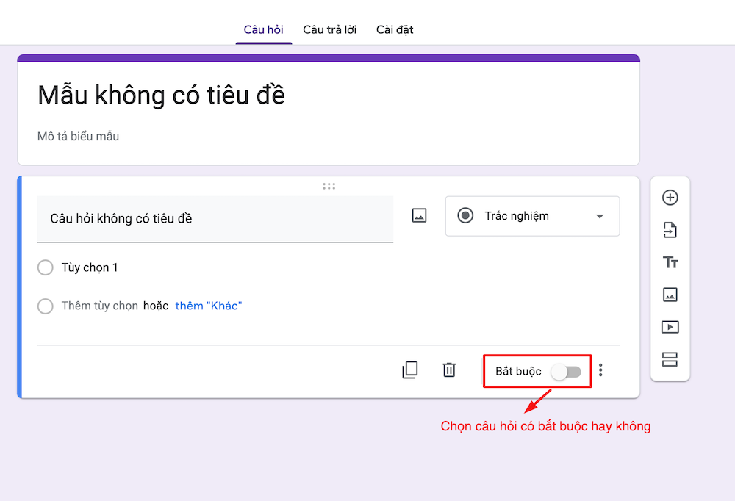Add a new question with the plus icon
This screenshot has height=501, width=735.
click(670, 197)
